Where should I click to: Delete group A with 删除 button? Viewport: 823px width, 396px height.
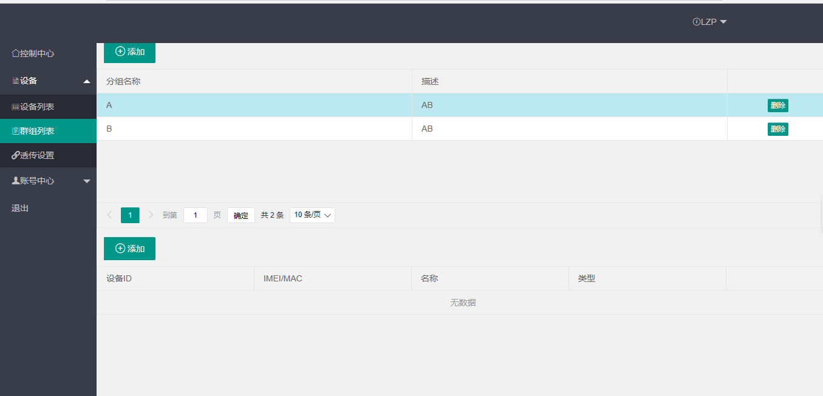(x=777, y=106)
